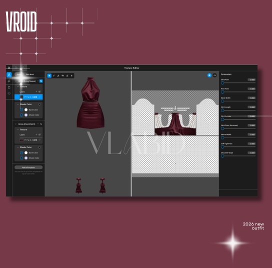Click the Skirt Flare slider handle
The height and width of the screenshot is (268, 272).
[222, 83]
